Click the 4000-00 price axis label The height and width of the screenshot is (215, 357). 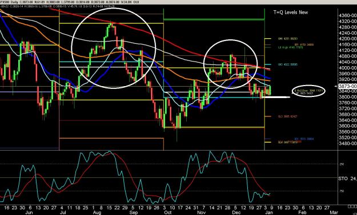pos(347,68)
